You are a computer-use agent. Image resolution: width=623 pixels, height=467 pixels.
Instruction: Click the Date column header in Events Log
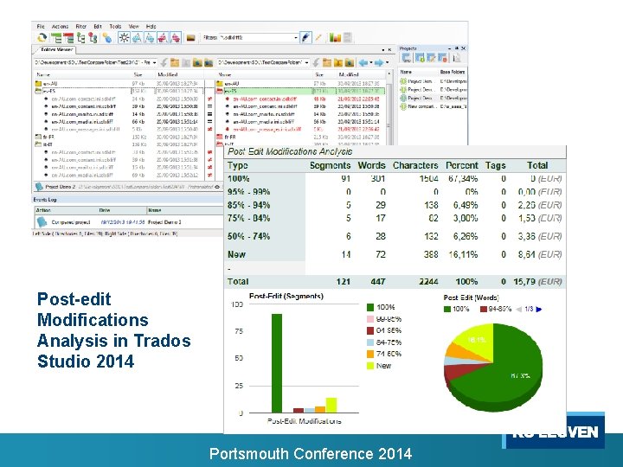[103, 210]
